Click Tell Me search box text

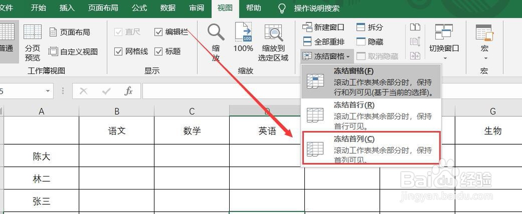(x=317, y=8)
